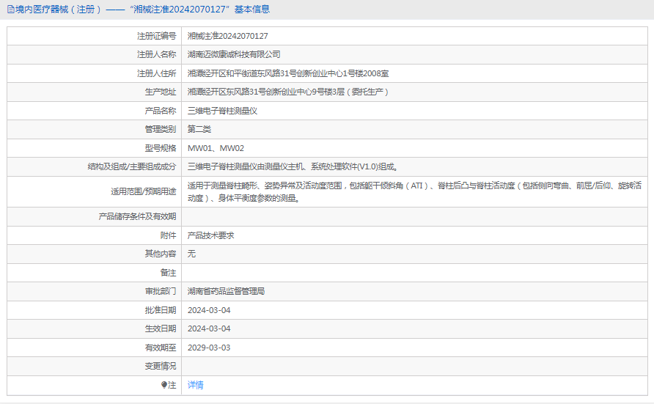The width and height of the screenshot is (654, 404).
Task: Select approval department 湖南省药品监督管理局
Action: (226, 291)
